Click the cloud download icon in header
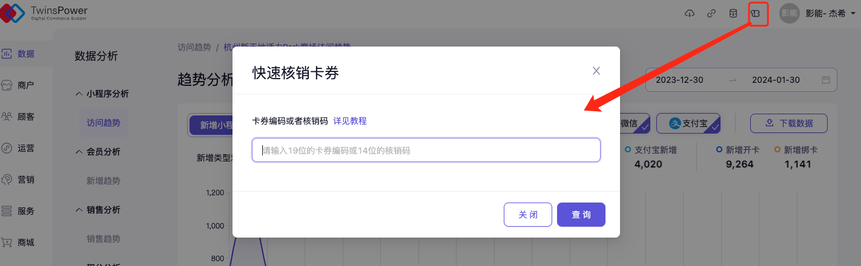 (689, 13)
